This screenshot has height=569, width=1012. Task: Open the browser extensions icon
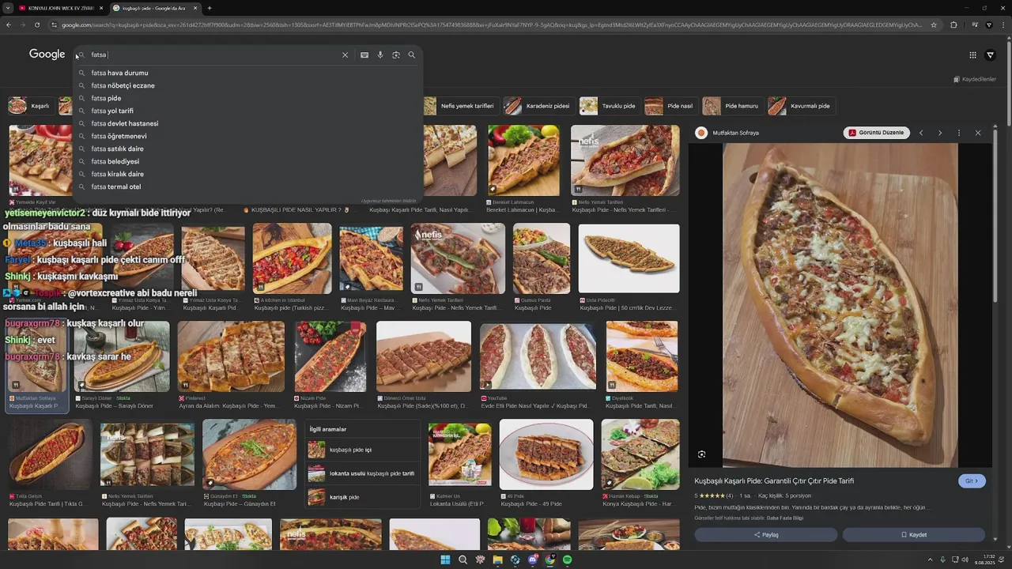click(x=953, y=24)
